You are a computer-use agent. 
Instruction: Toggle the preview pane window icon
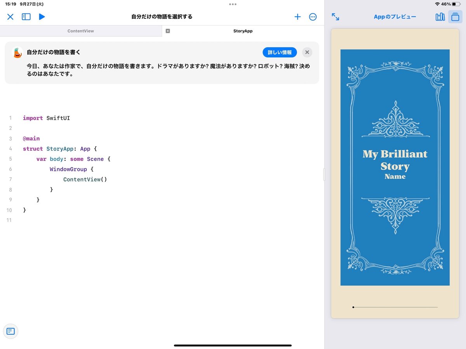coord(455,17)
